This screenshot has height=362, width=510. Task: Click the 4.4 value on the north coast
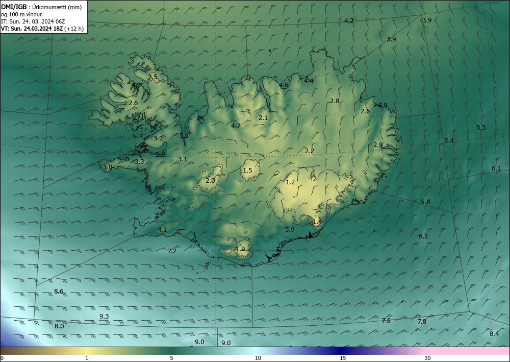pyautogui.click(x=309, y=81)
